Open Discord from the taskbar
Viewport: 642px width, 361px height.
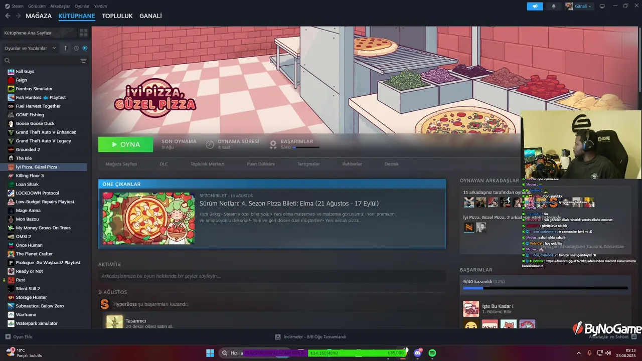coord(418,353)
